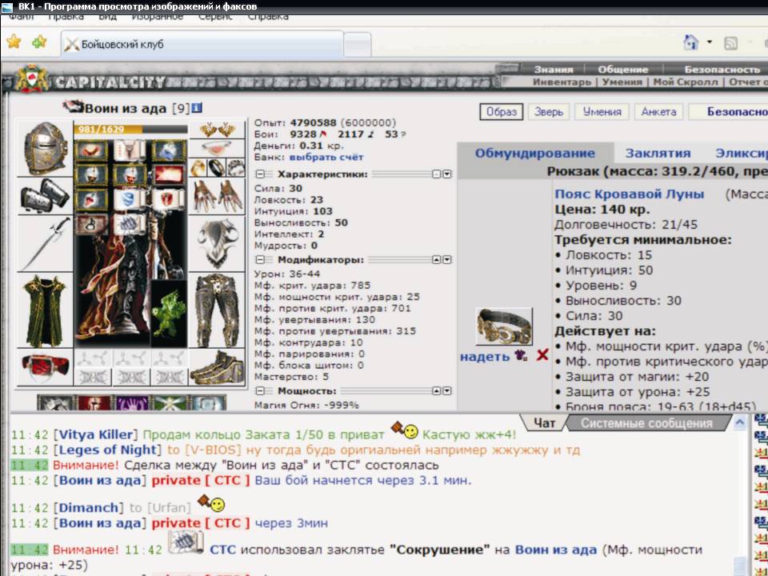This screenshot has width=768, height=576.
Task: Click the equipped sword weapon slot
Action: coord(45,244)
